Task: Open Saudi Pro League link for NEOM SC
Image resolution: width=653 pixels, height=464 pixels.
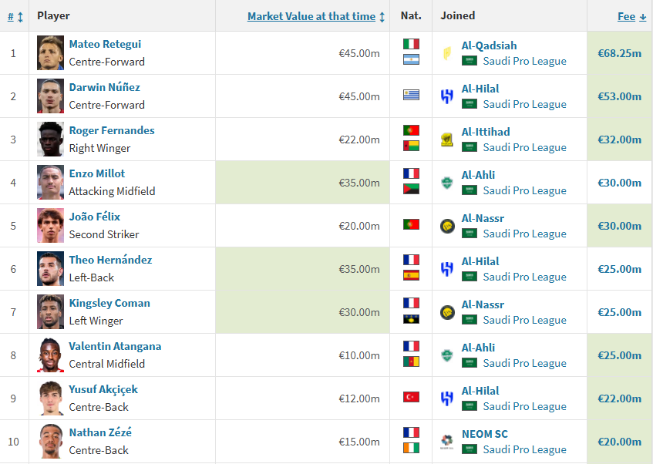Action: tap(524, 449)
